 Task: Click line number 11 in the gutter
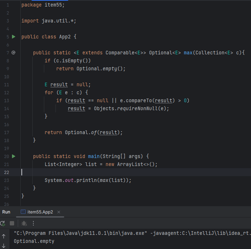click(7, 84)
